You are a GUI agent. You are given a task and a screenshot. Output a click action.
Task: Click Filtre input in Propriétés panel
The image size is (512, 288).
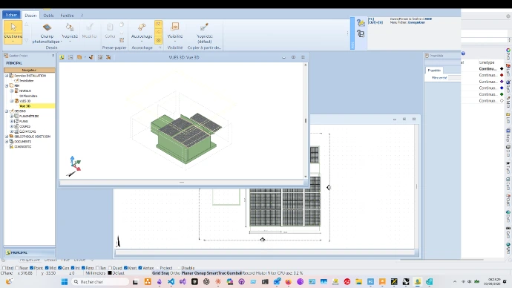point(454,78)
